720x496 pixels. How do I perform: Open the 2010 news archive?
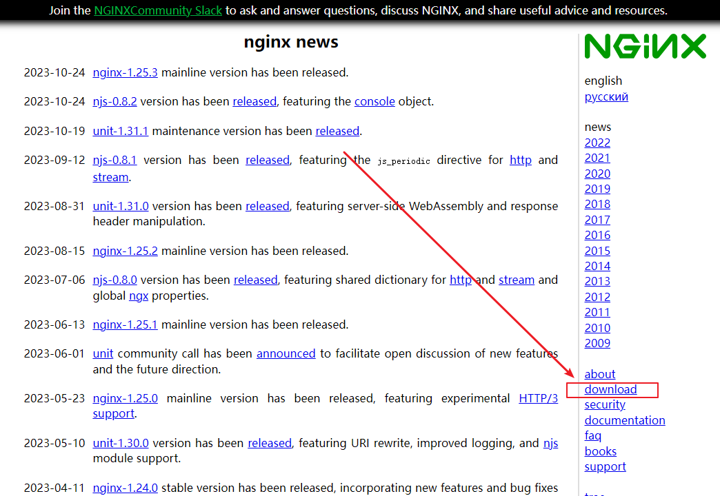pyautogui.click(x=597, y=328)
